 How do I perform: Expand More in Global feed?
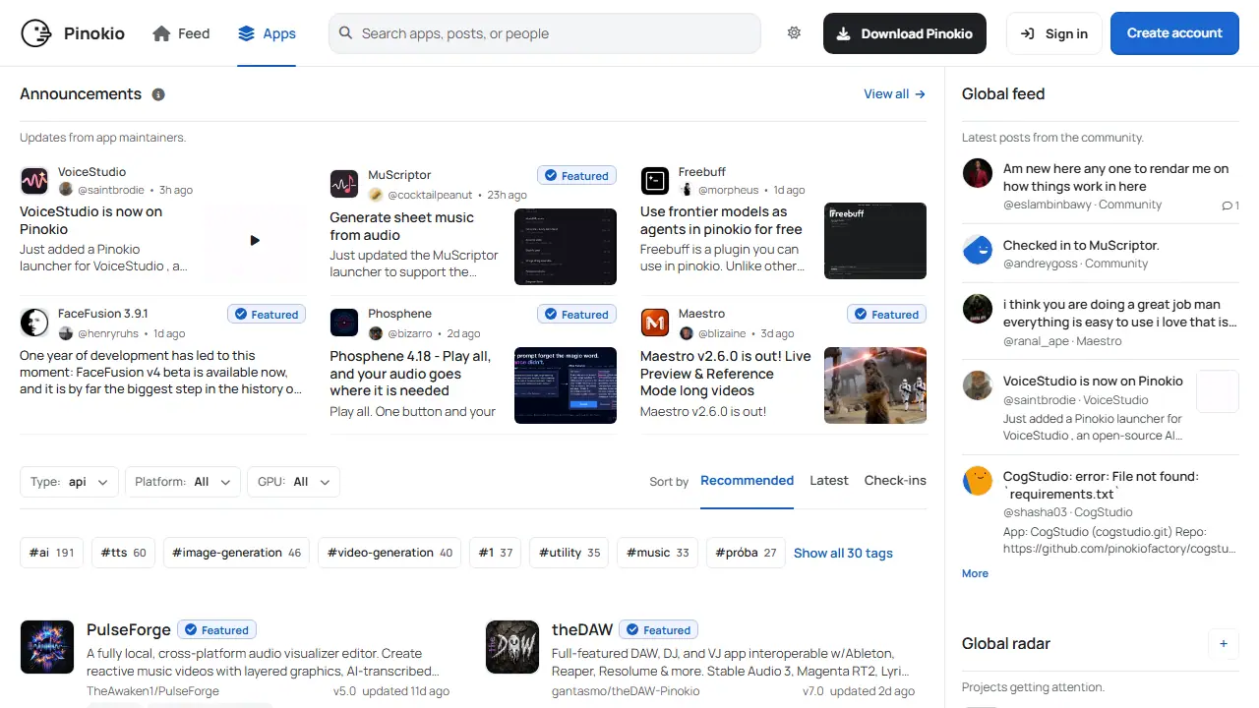click(975, 573)
